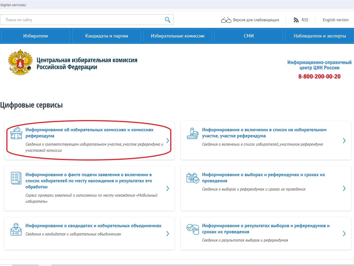Image resolution: width=354 pixels, height=266 pixels.
Task: Click the document list icon for application status
Action: pos(16,178)
